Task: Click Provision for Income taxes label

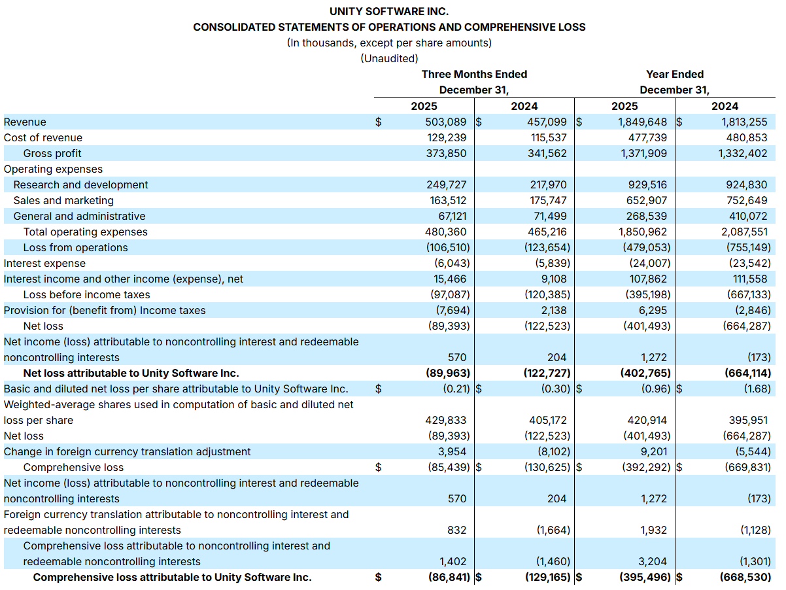Action: coord(105,310)
